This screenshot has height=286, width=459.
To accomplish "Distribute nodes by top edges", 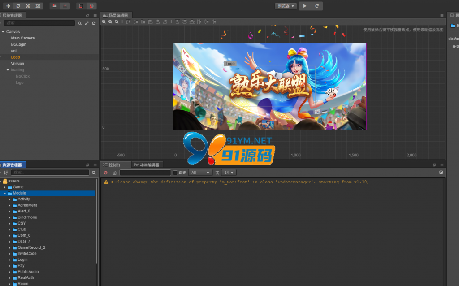I will [x=177, y=22].
